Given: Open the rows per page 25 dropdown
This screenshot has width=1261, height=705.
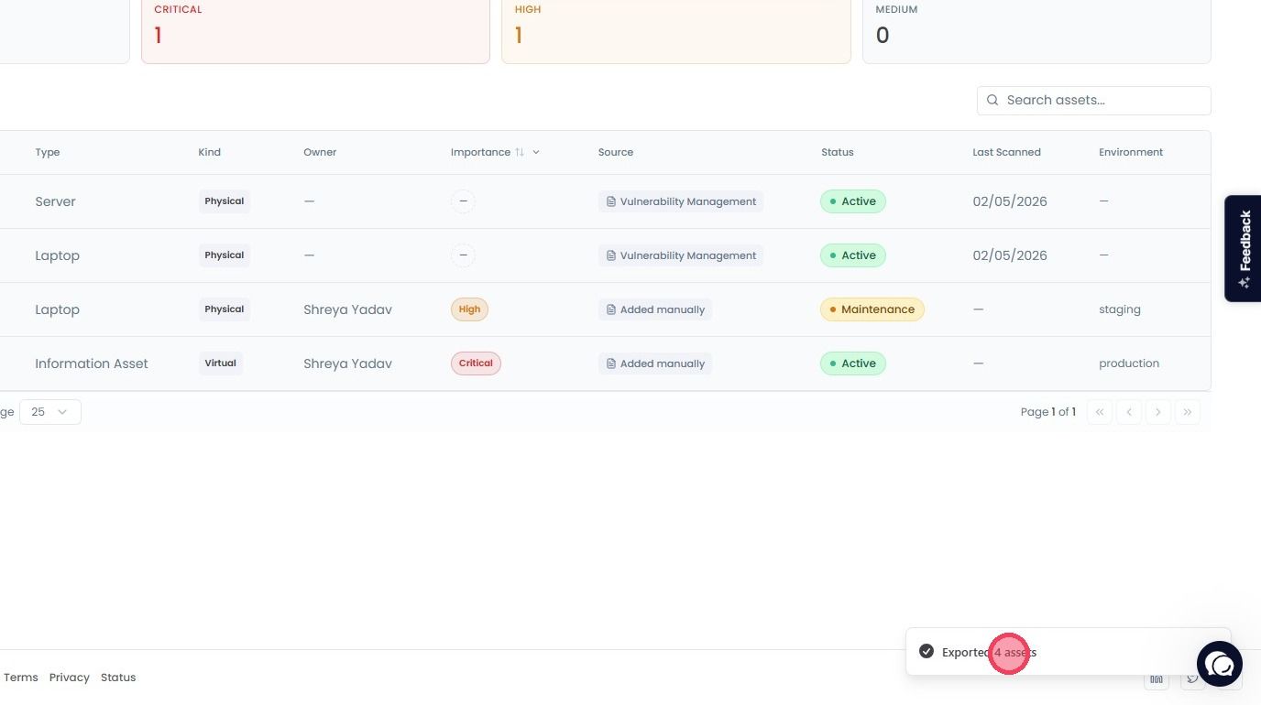Looking at the screenshot, I should (x=50, y=412).
